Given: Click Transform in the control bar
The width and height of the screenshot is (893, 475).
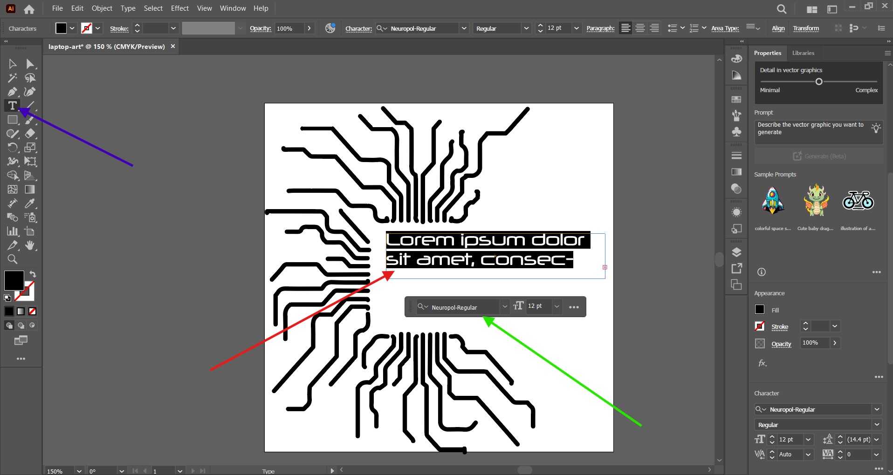Looking at the screenshot, I should click(x=806, y=28).
